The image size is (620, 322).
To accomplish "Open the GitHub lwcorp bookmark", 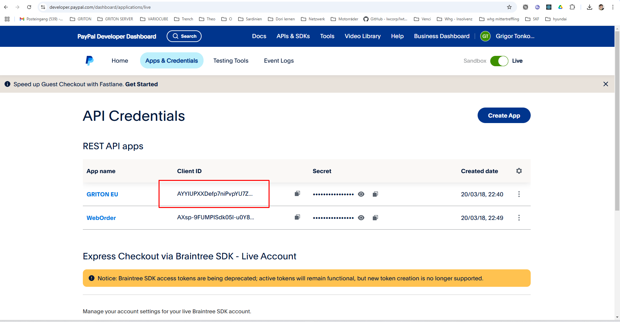I will [385, 19].
